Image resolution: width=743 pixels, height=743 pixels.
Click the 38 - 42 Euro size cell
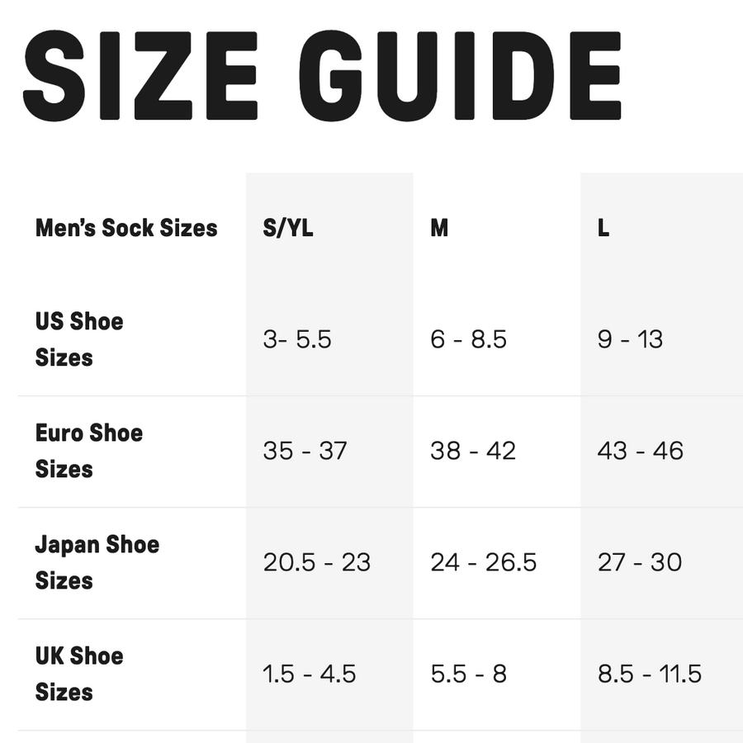[x=473, y=451]
